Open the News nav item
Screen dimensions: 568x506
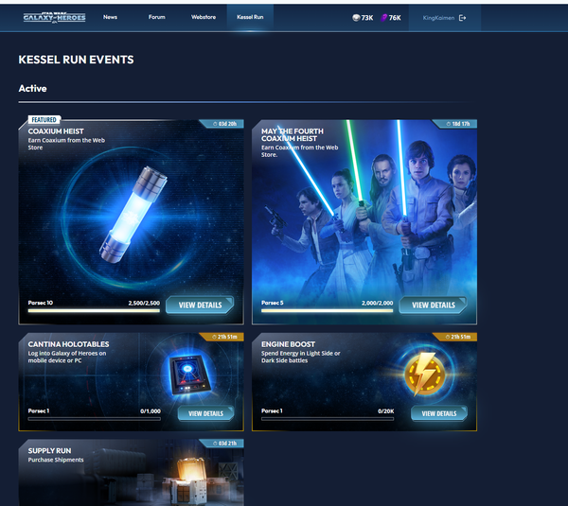(x=110, y=17)
